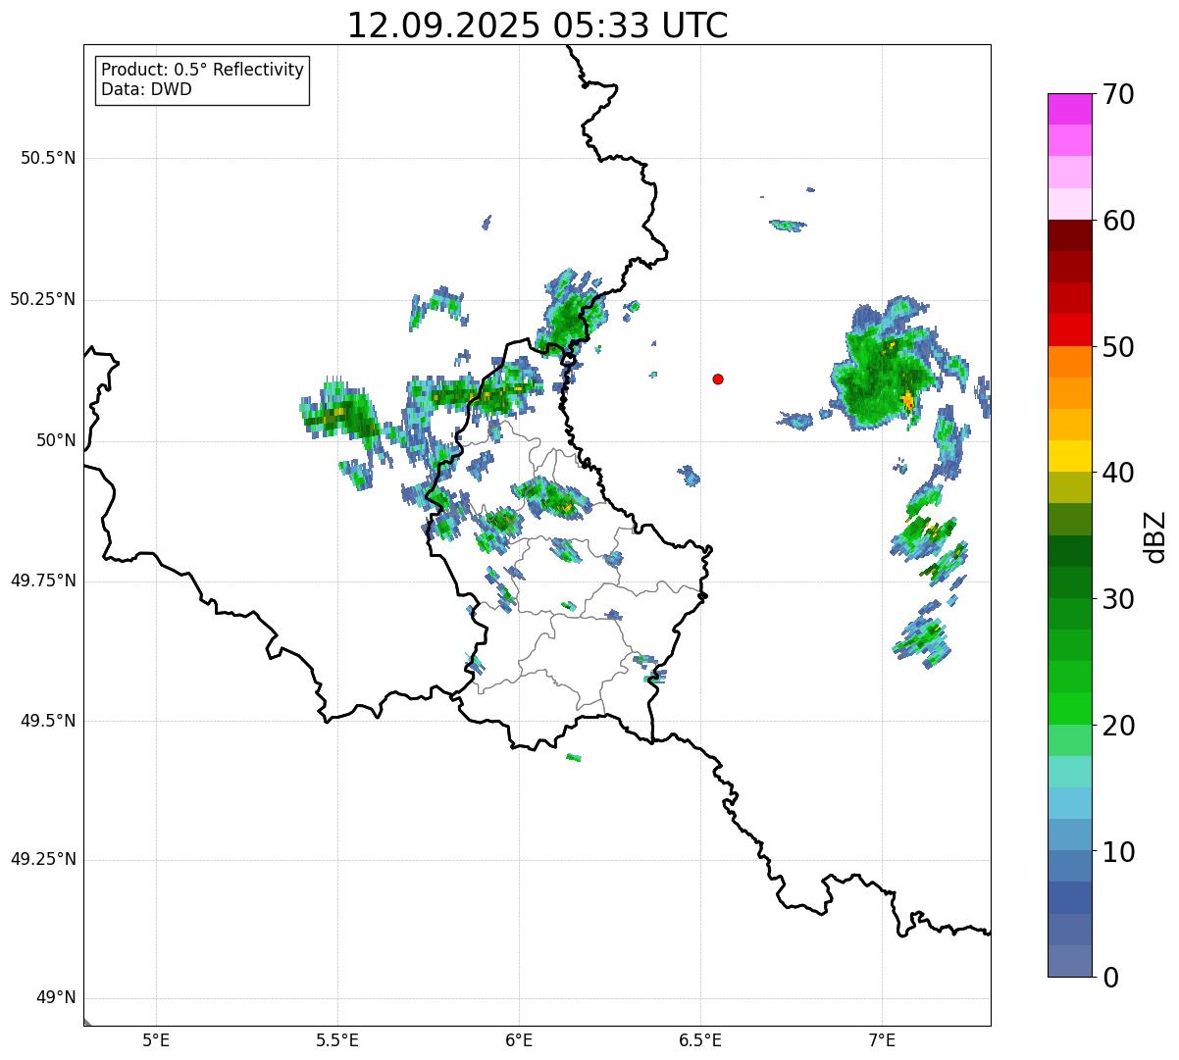1179x1060 pixels.
Task: Click the dark maroon colorbar segment below 60
Action: click(x=1069, y=235)
